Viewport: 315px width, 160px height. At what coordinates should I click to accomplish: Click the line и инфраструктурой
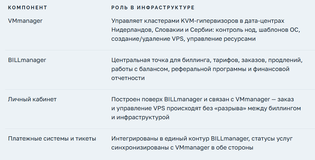[x=140, y=117]
